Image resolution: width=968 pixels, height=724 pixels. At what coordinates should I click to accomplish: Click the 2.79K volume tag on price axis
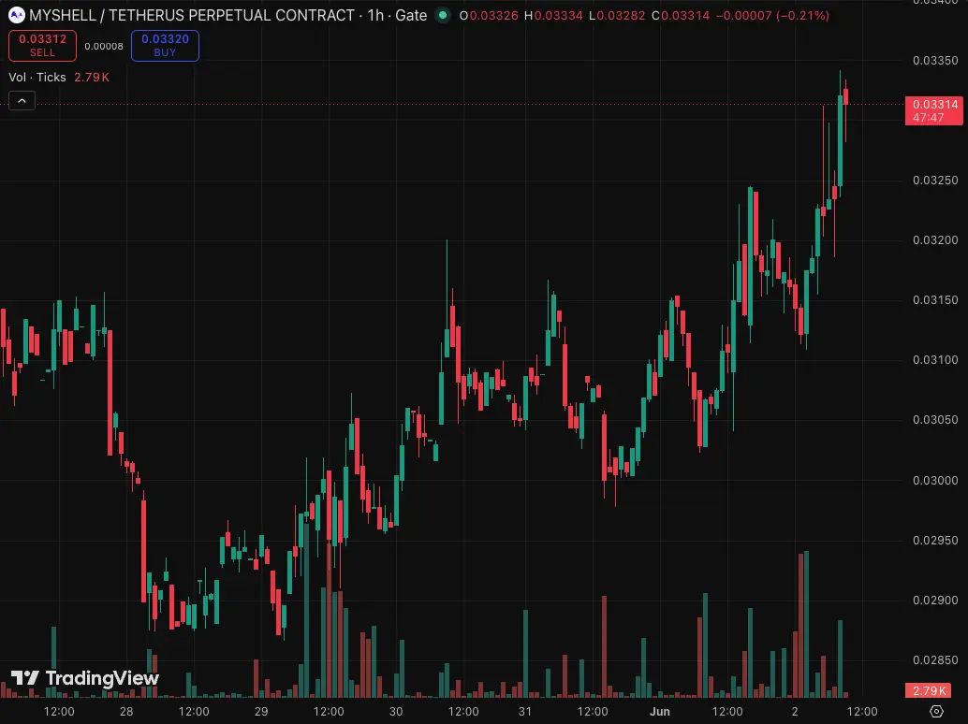click(929, 690)
